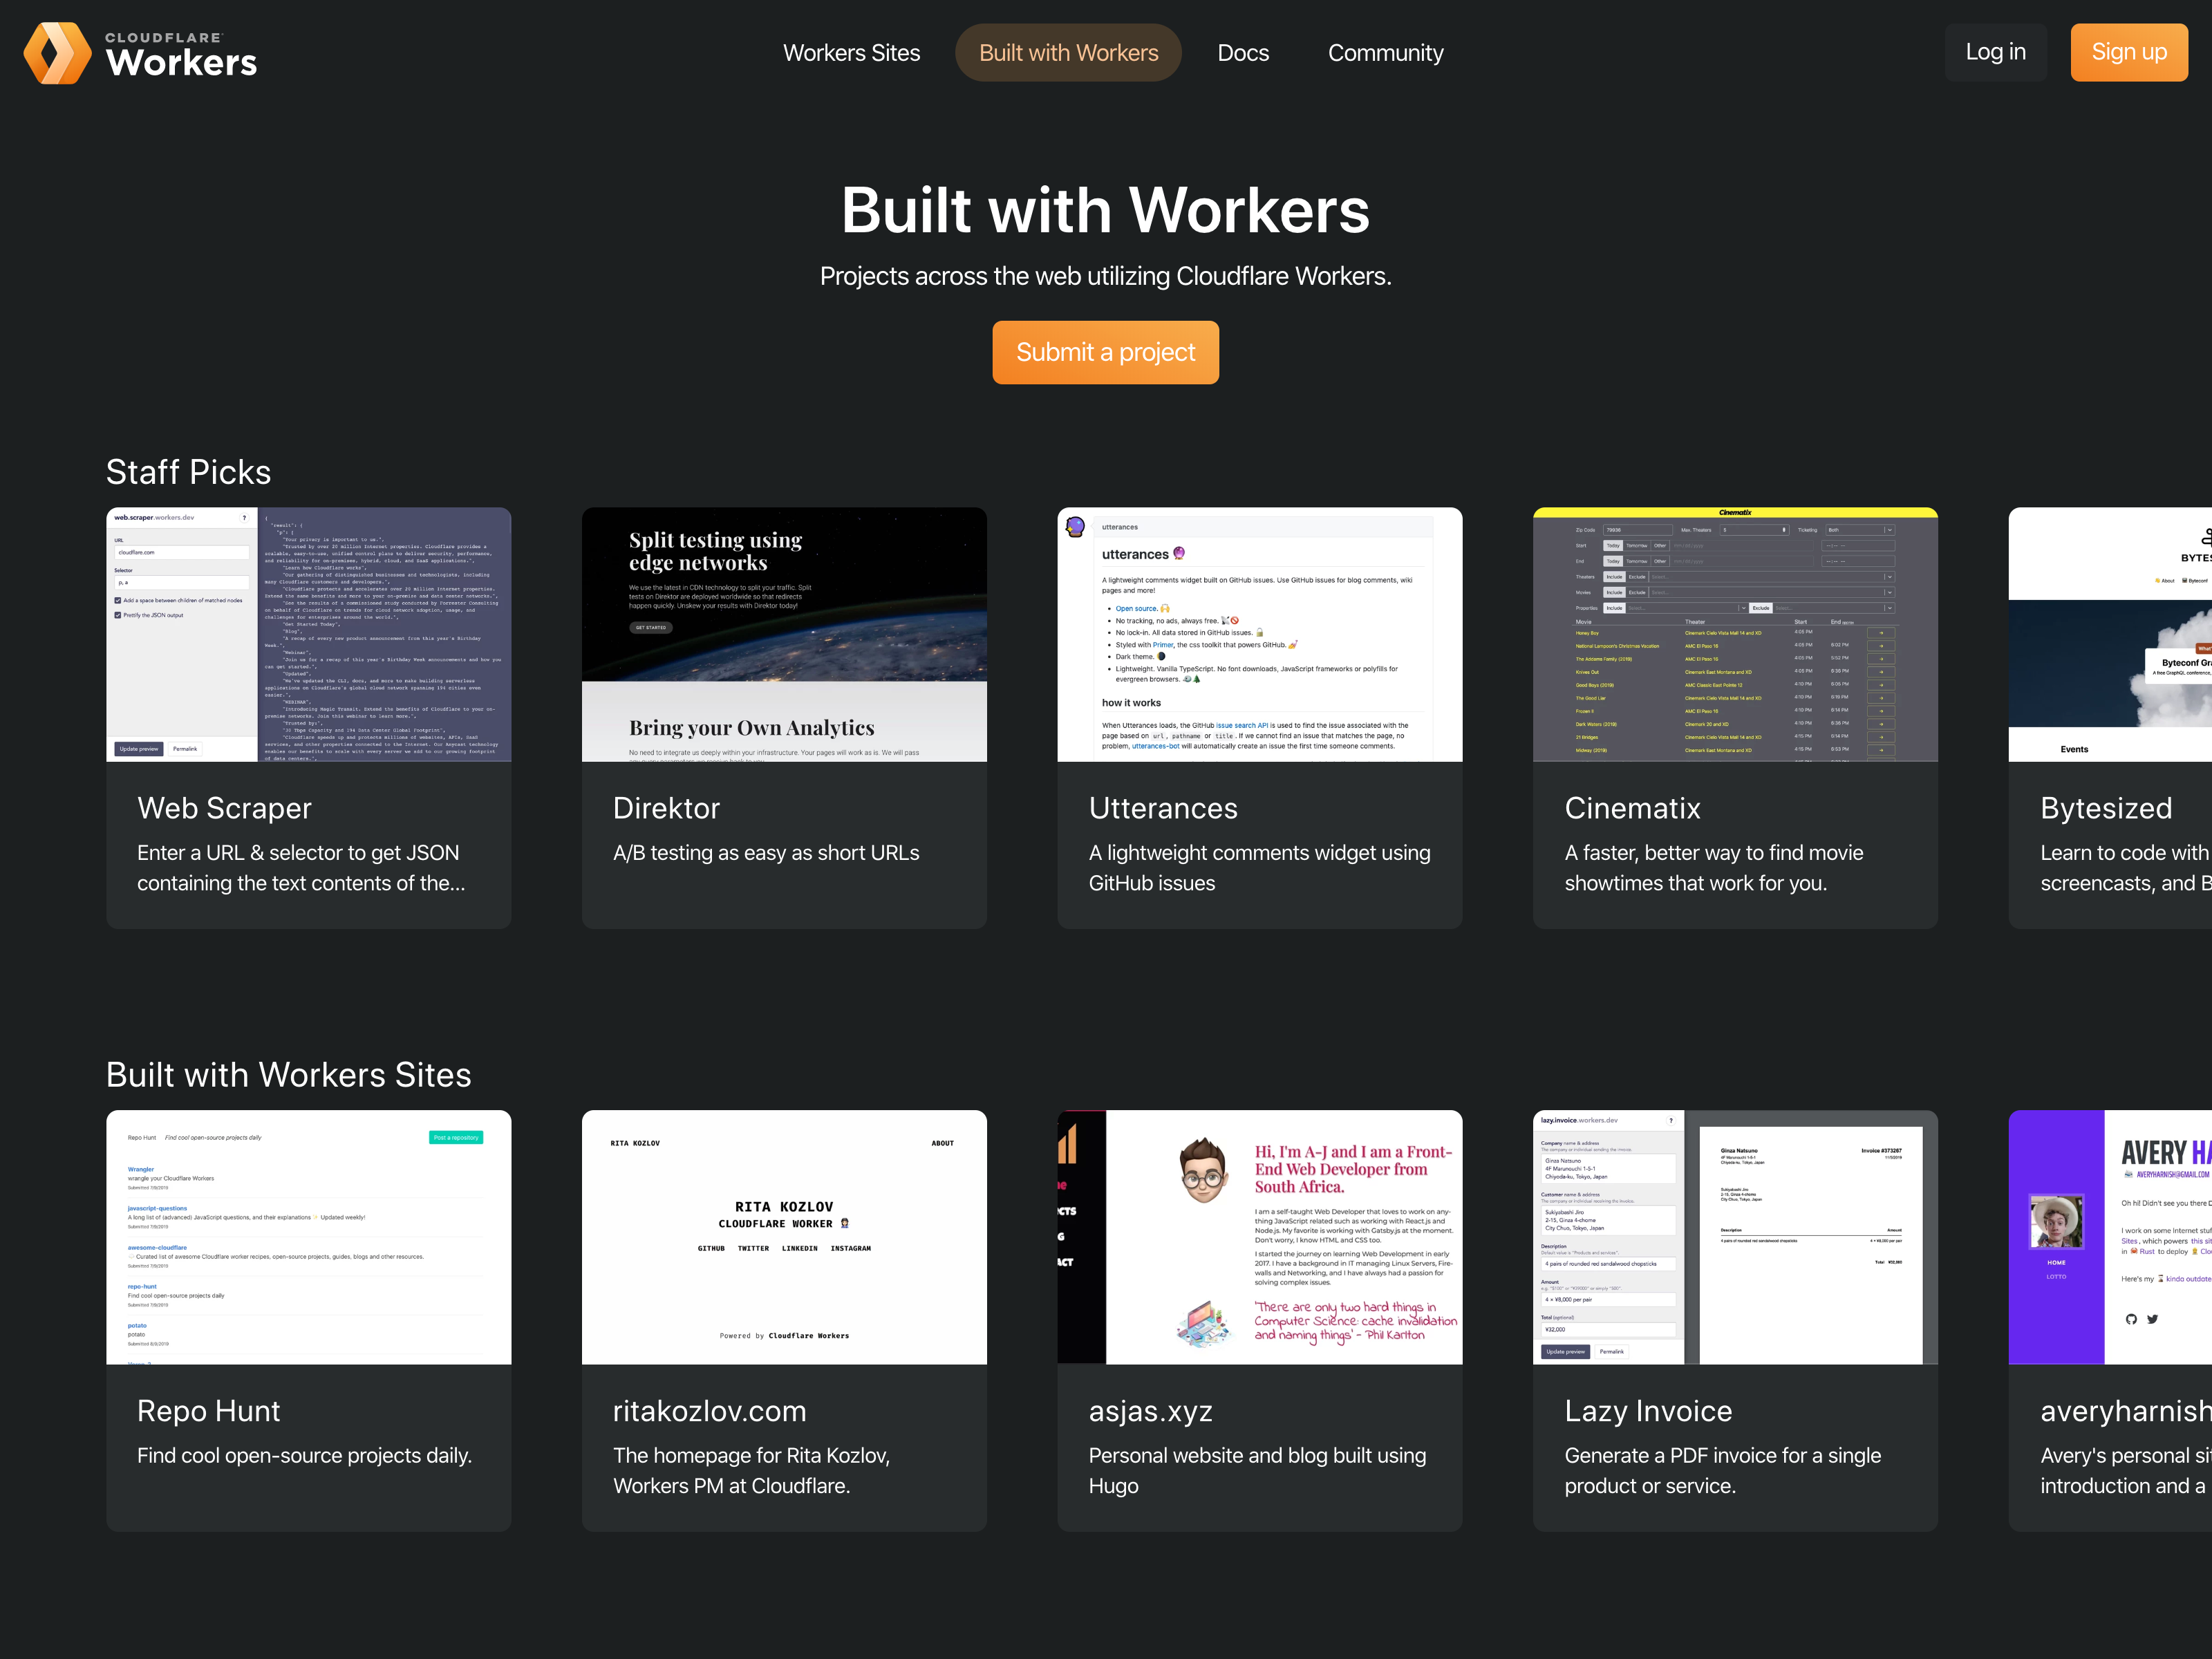Click 'A lightweight comments widget' description text

1260,868
